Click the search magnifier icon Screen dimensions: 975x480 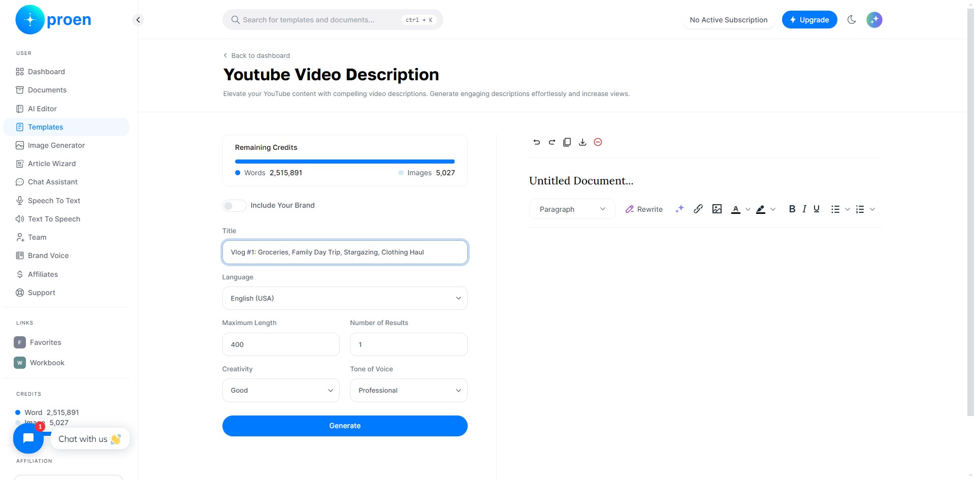click(235, 20)
